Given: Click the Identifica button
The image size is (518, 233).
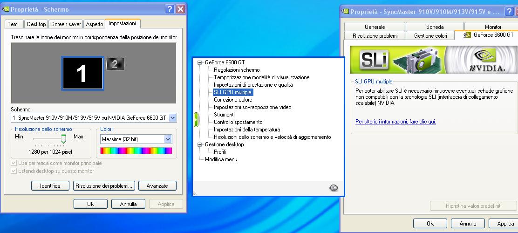Looking at the screenshot, I should tap(50, 186).
